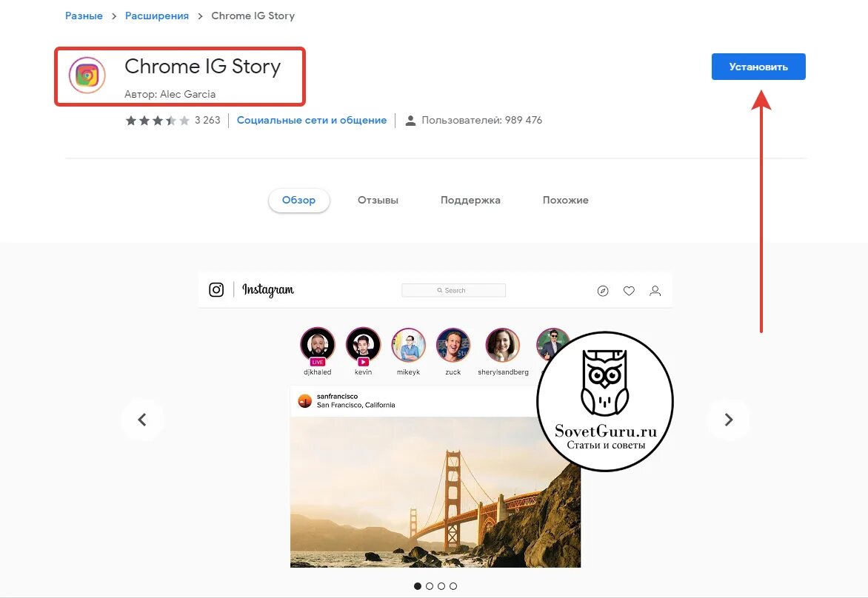Image resolution: width=868 pixels, height=598 pixels.
Task: Click the heart activity icon in preview
Action: click(x=629, y=291)
